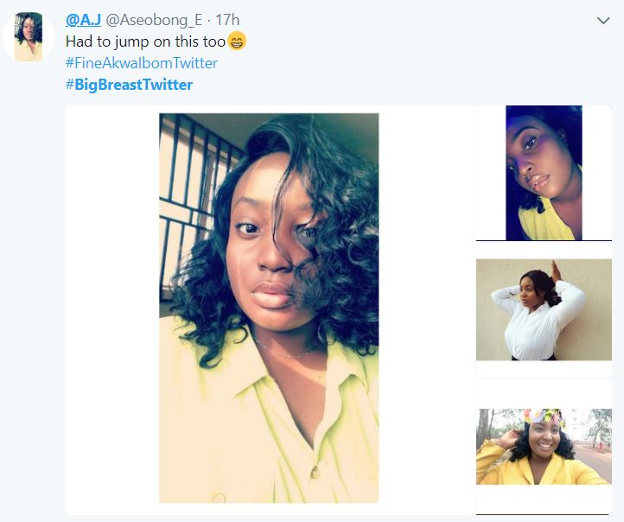Viewport: 624px width, 522px height.
Task: Expand the tweet options chevron menu
Action: pyautogui.click(x=603, y=21)
